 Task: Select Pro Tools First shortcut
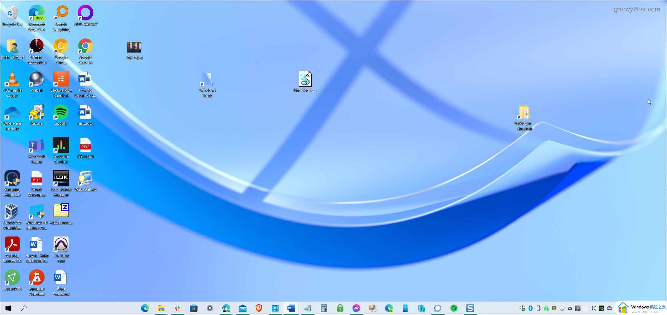click(x=61, y=250)
